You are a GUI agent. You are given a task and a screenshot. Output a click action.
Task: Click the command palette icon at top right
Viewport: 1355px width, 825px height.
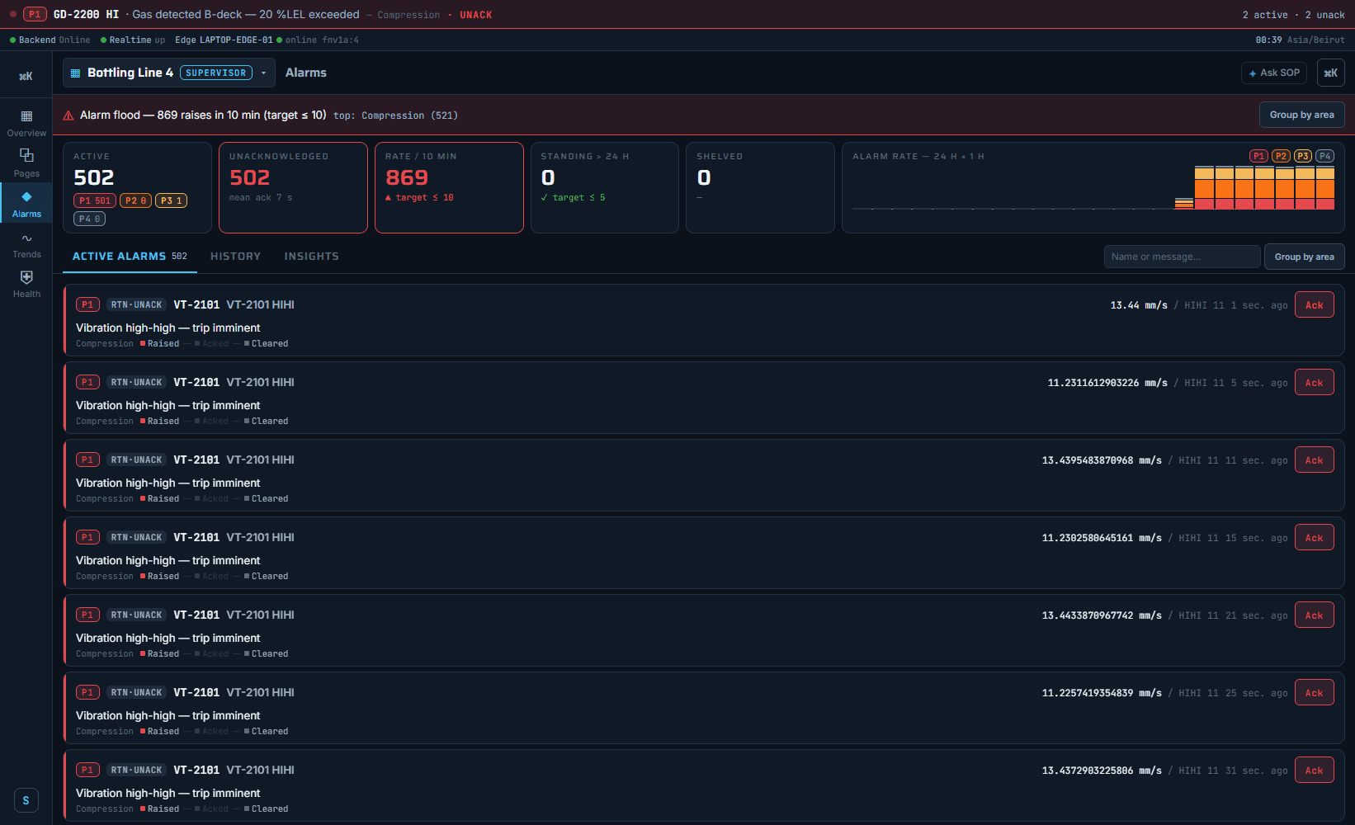1330,73
